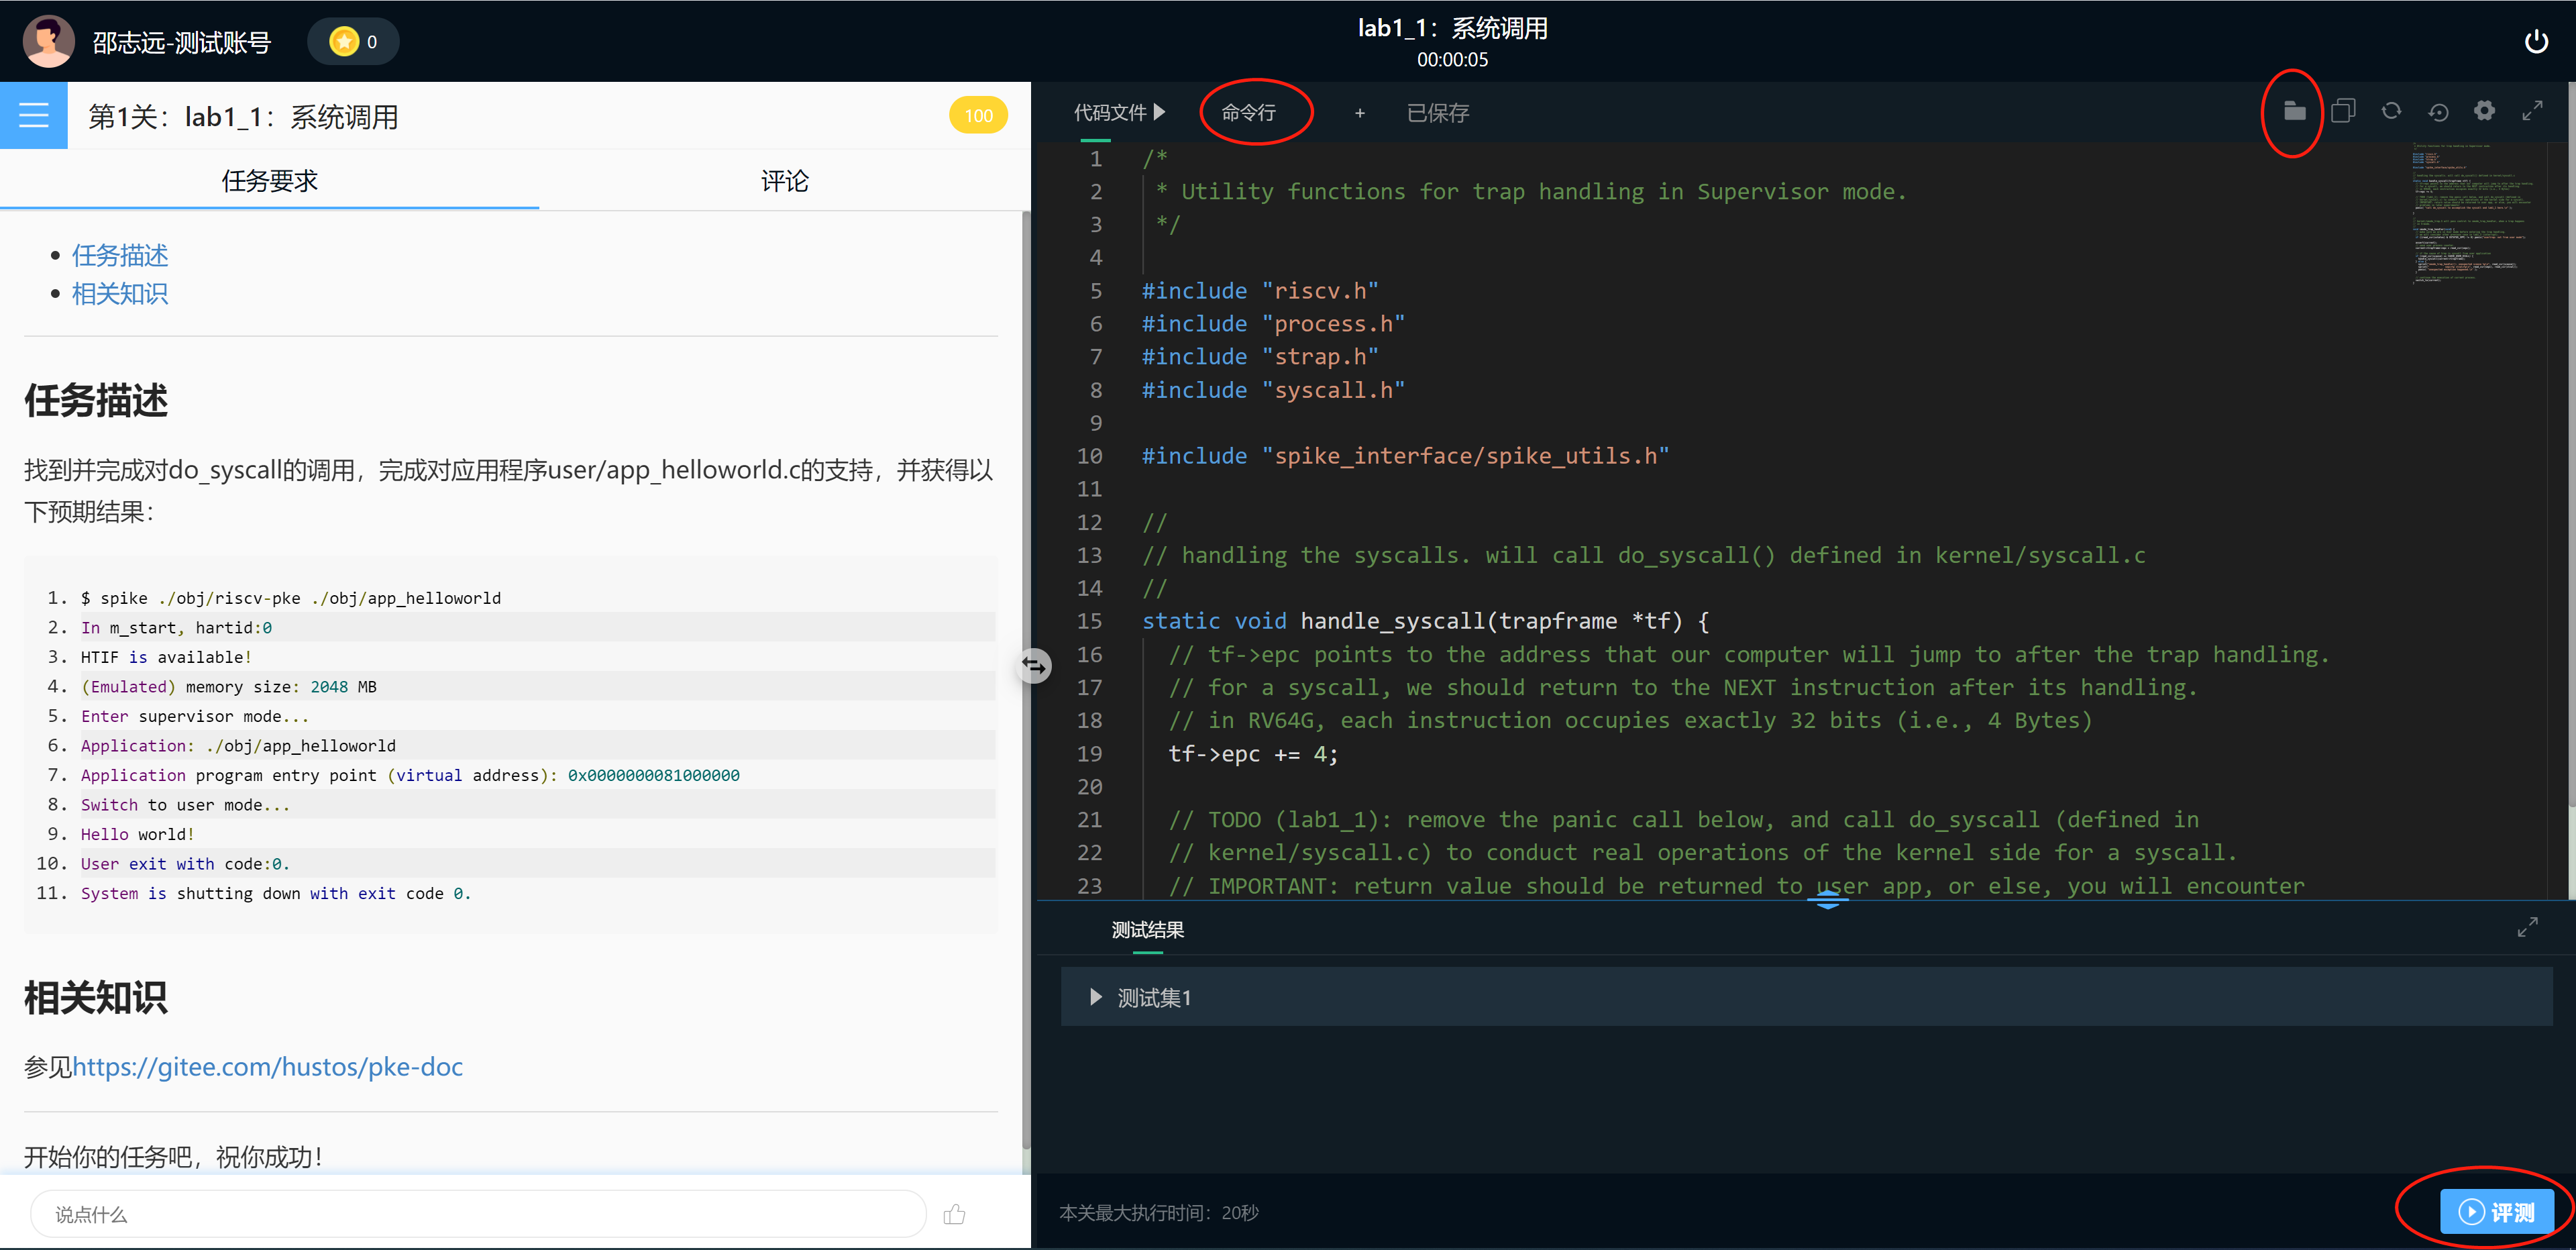This screenshot has width=2576, height=1250.
Task: Click the panel swap arrows handle
Action: pos(1034,665)
